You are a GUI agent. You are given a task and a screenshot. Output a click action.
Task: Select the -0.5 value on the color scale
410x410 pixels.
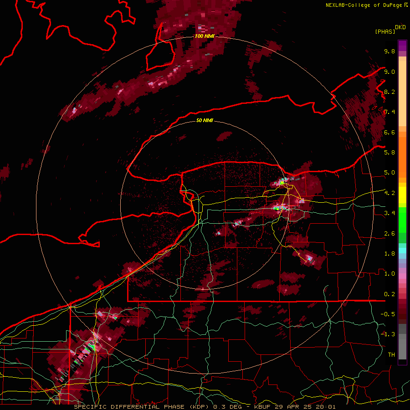pos(388,314)
